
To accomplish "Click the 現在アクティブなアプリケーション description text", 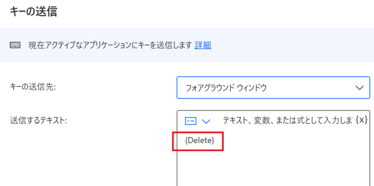I will pyautogui.click(x=110, y=45).
